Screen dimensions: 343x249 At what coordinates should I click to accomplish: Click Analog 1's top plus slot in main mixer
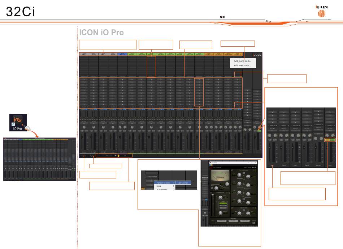click(84, 79)
